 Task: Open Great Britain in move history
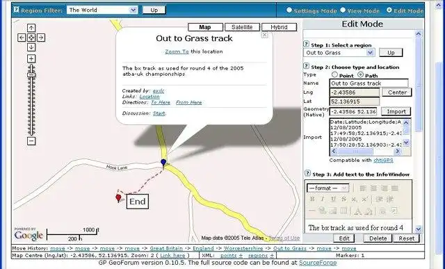[166, 248]
